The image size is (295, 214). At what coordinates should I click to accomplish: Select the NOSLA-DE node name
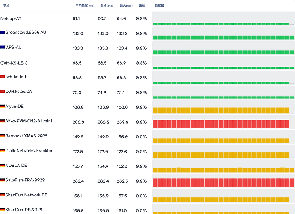tap(16, 165)
